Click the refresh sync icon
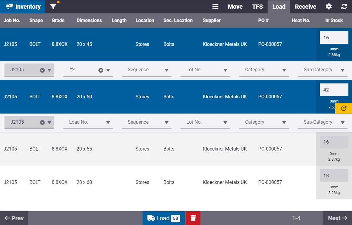Image resolution: width=352 pixels, height=225 pixels. (344, 7)
